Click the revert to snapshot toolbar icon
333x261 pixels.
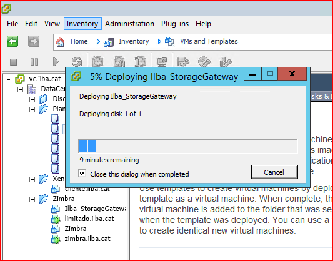(x=119, y=62)
